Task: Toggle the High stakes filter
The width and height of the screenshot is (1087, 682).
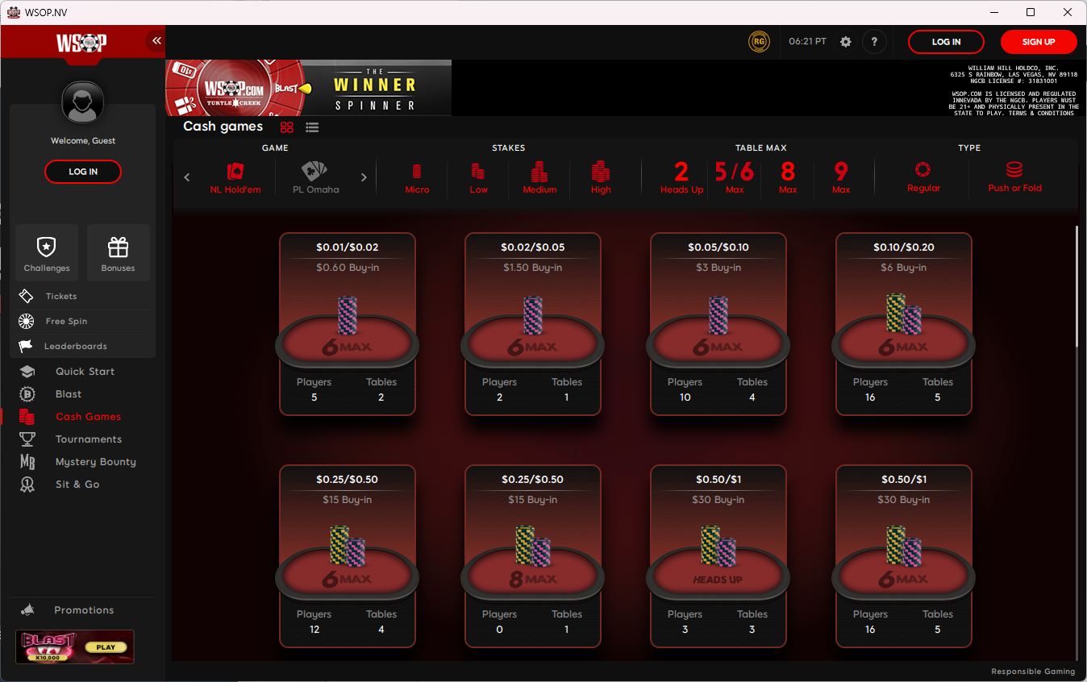Action: [601, 178]
